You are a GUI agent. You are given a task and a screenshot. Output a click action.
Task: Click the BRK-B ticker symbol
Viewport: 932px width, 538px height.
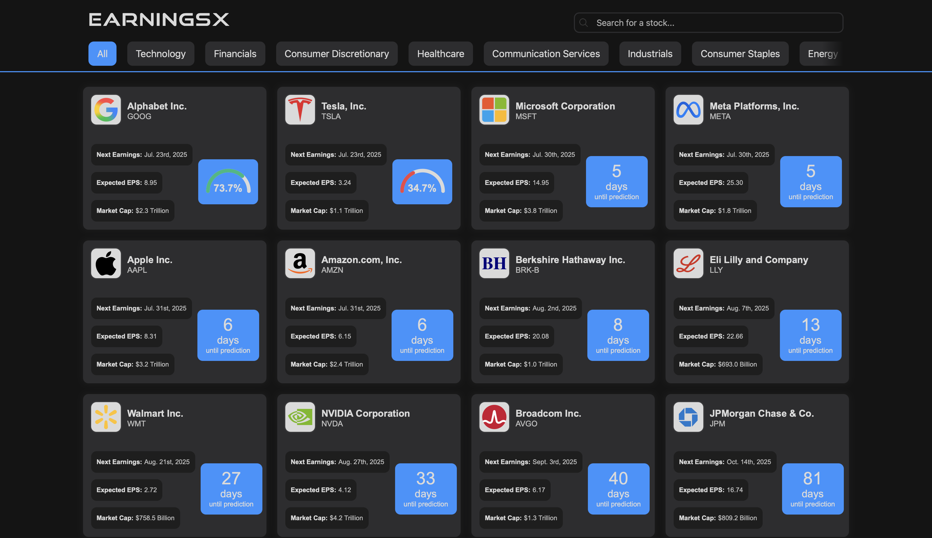tap(527, 270)
